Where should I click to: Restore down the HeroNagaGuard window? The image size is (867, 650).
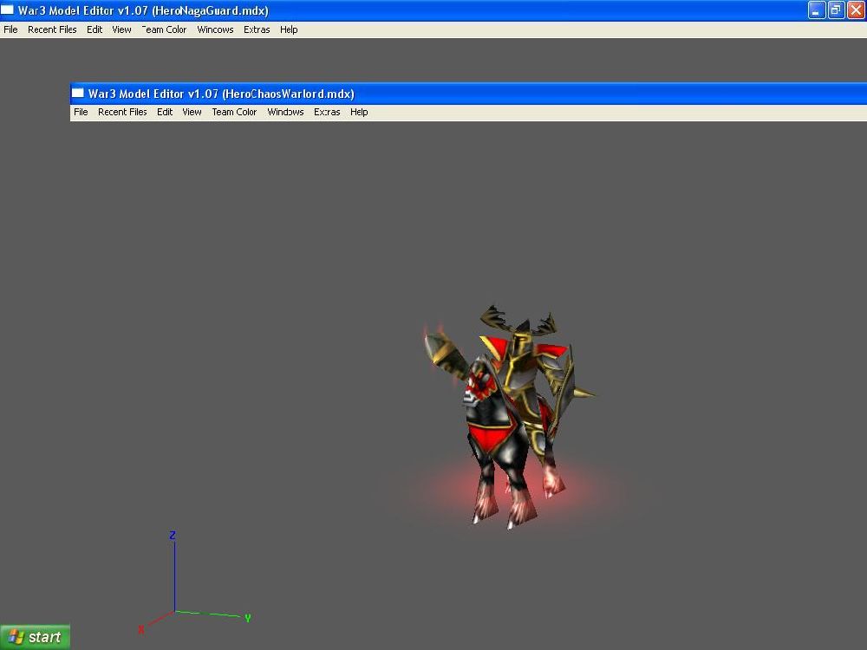coord(836,10)
